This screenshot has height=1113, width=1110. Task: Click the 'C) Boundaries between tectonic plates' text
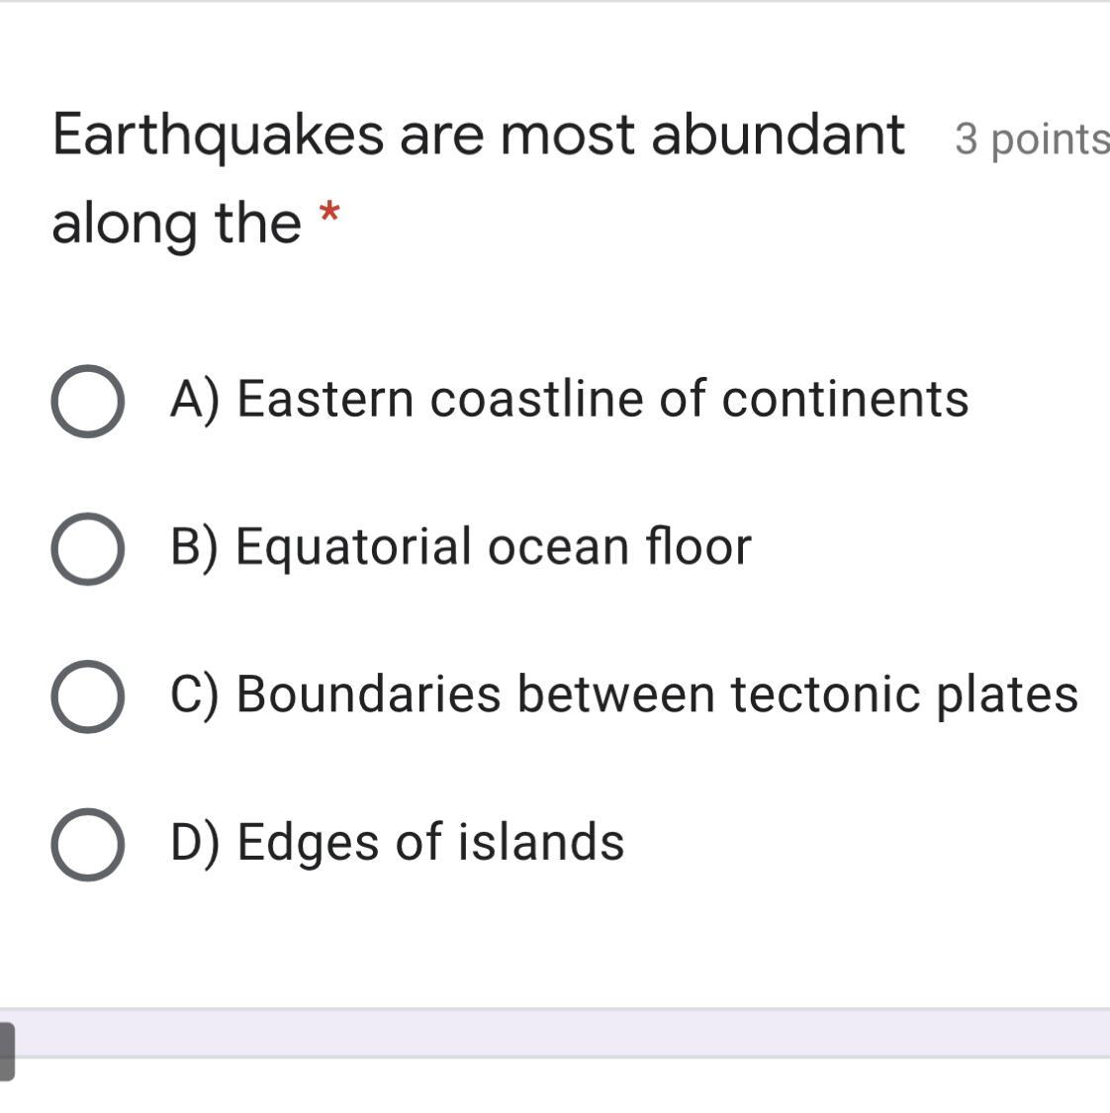(x=623, y=694)
